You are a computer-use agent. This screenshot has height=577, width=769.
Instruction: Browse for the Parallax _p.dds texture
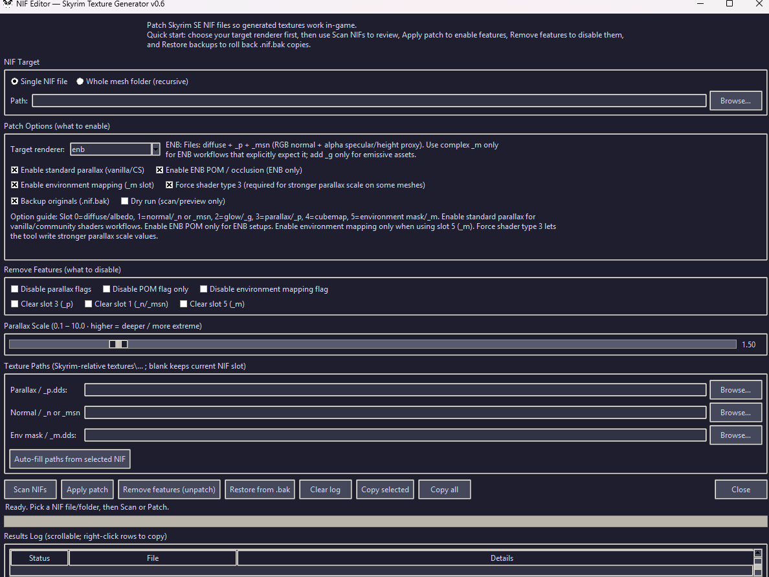click(x=735, y=390)
